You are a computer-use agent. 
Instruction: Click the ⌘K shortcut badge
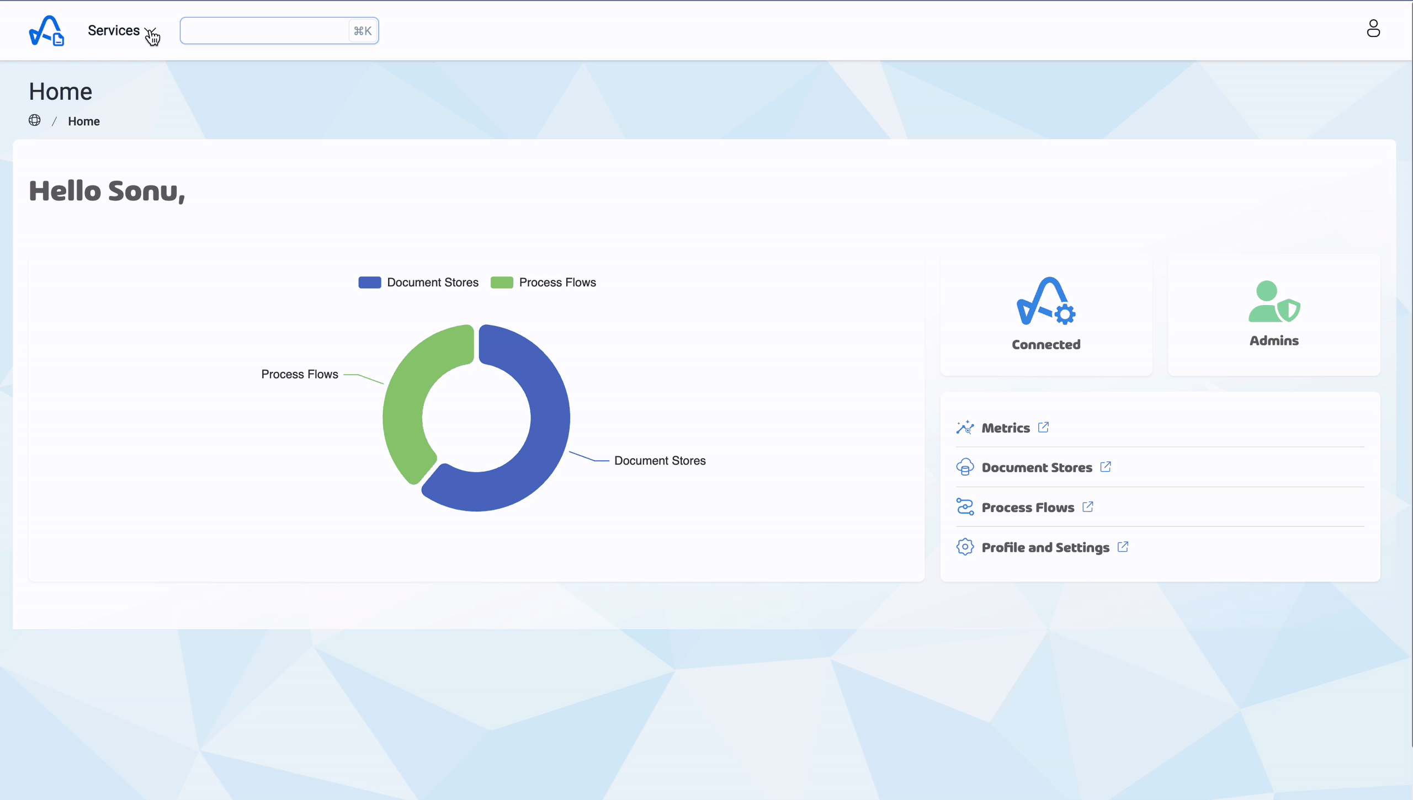[x=363, y=31]
